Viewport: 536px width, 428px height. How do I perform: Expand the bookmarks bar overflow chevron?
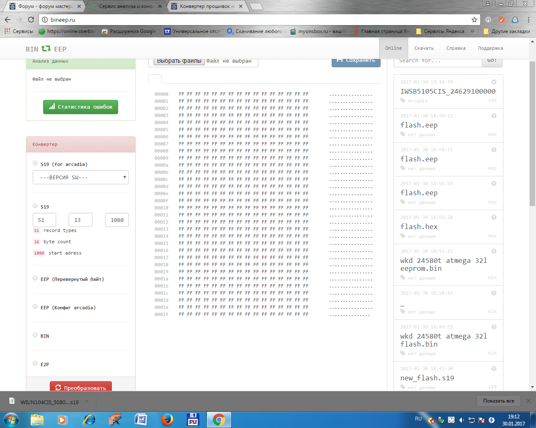[472, 31]
